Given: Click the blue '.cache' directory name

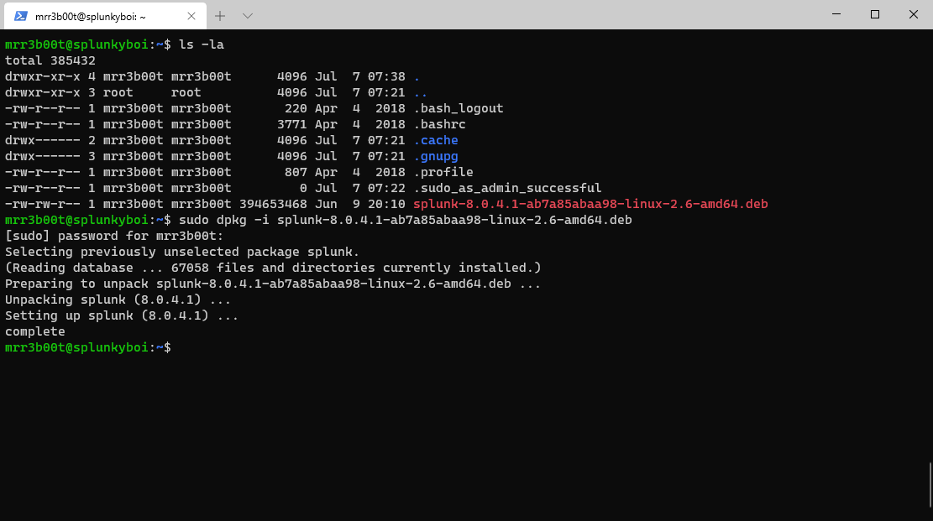Looking at the screenshot, I should coord(436,140).
